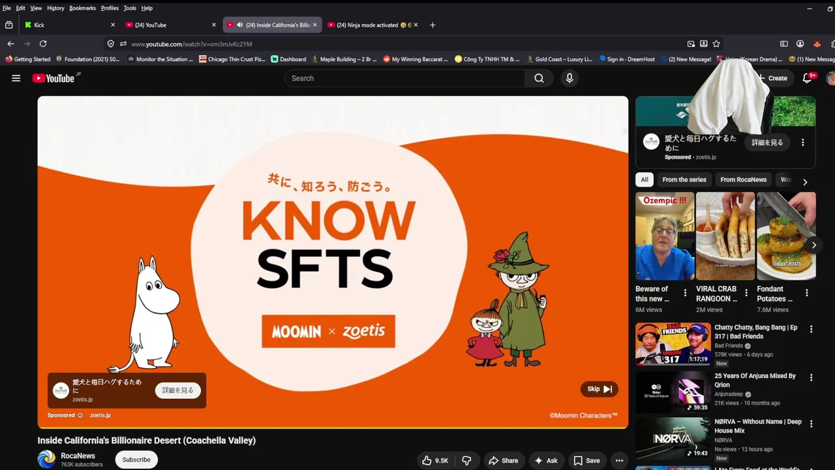Image resolution: width=835 pixels, height=470 pixels.
Task: Go back with the browser back arrow
Action: pos(10,44)
